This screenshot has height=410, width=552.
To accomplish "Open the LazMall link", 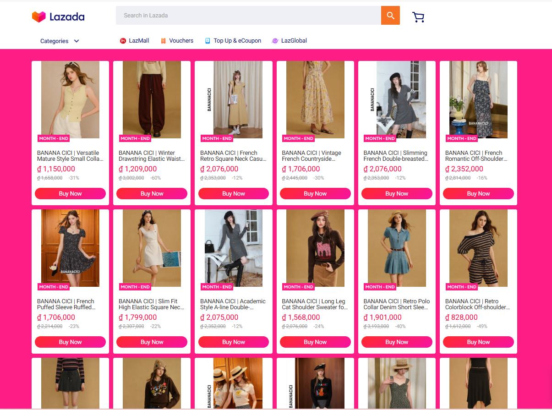I will click(x=139, y=41).
